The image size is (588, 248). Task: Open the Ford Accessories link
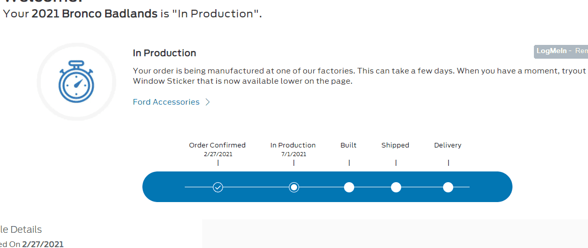[x=166, y=102]
